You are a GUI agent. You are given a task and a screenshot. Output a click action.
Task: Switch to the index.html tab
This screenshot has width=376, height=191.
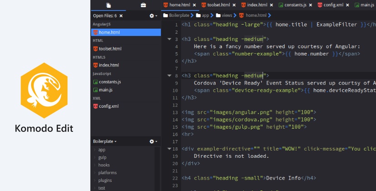point(257,5)
